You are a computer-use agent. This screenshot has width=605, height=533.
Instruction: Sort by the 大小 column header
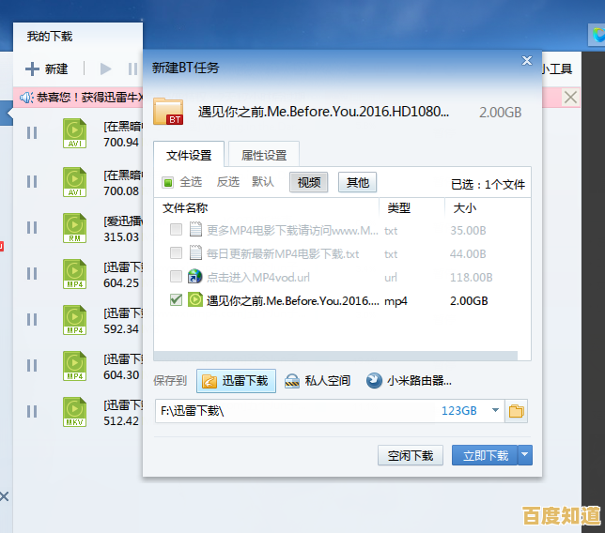(464, 208)
